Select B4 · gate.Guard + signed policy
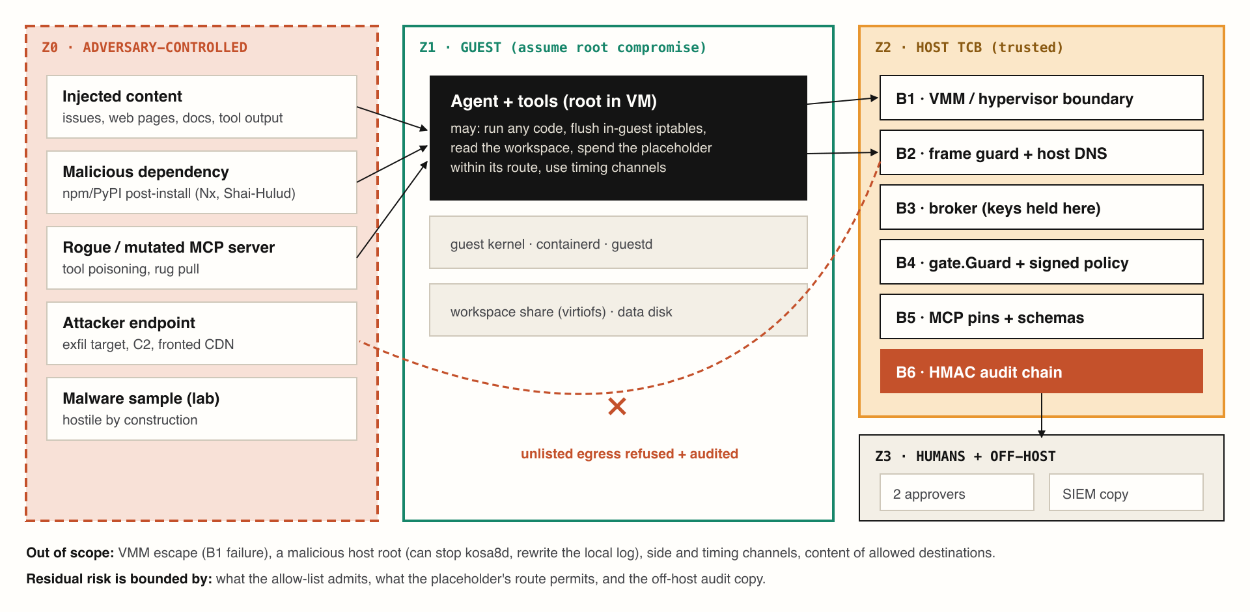 (x=1042, y=262)
